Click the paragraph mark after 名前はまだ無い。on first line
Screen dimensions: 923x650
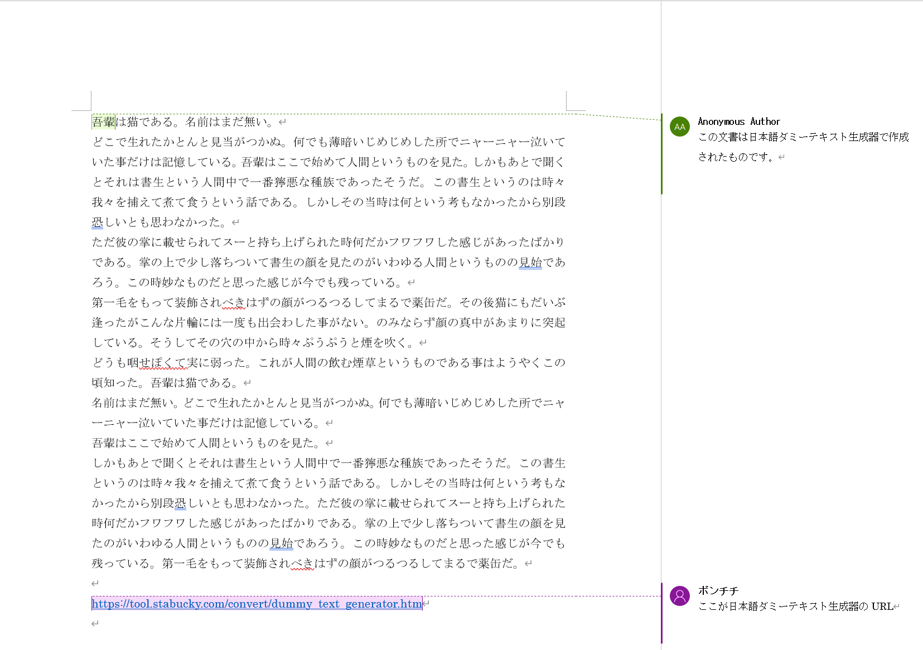tap(282, 122)
